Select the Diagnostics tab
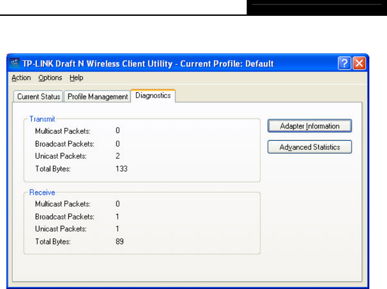Viewport: 387px width, 289px height. click(x=153, y=95)
